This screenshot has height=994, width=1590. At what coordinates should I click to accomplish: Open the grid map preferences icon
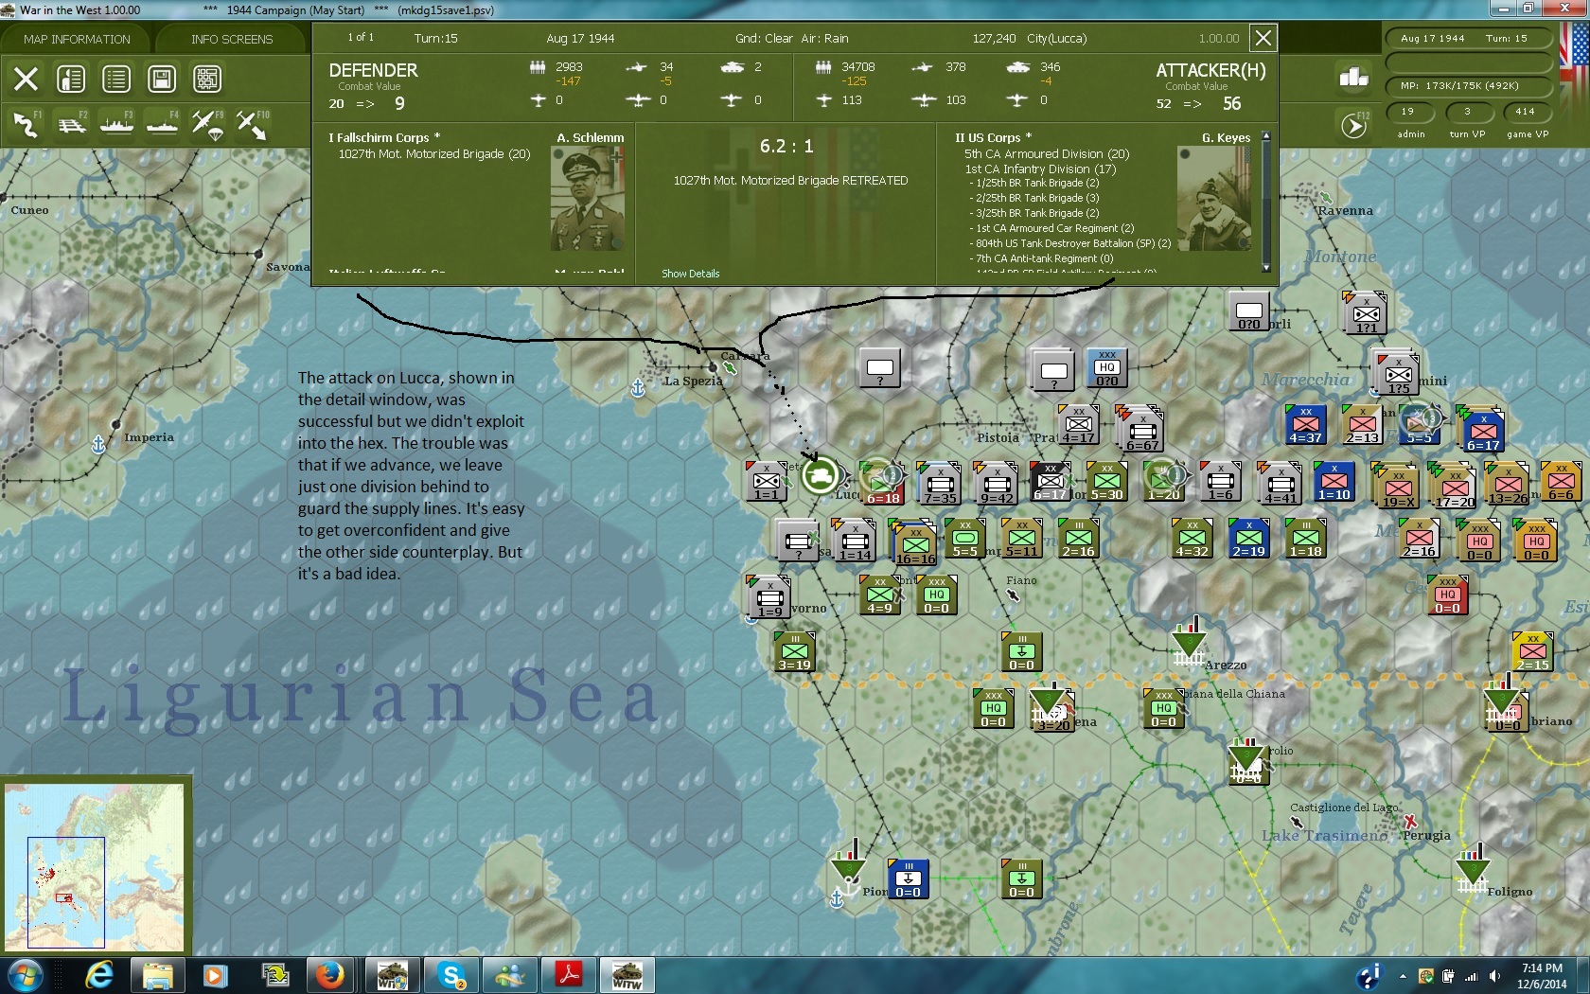coord(207,79)
